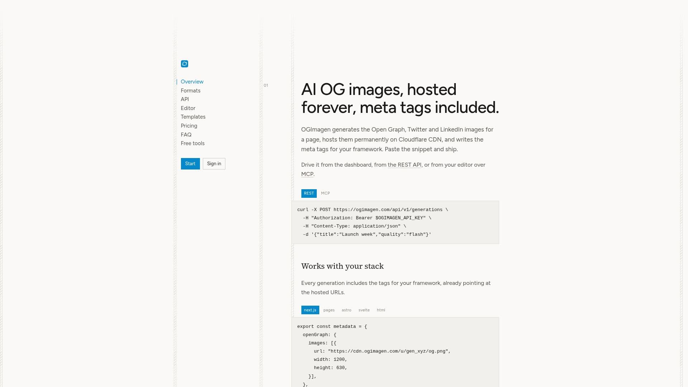Switch to the pages framework tab

[x=329, y=310]
